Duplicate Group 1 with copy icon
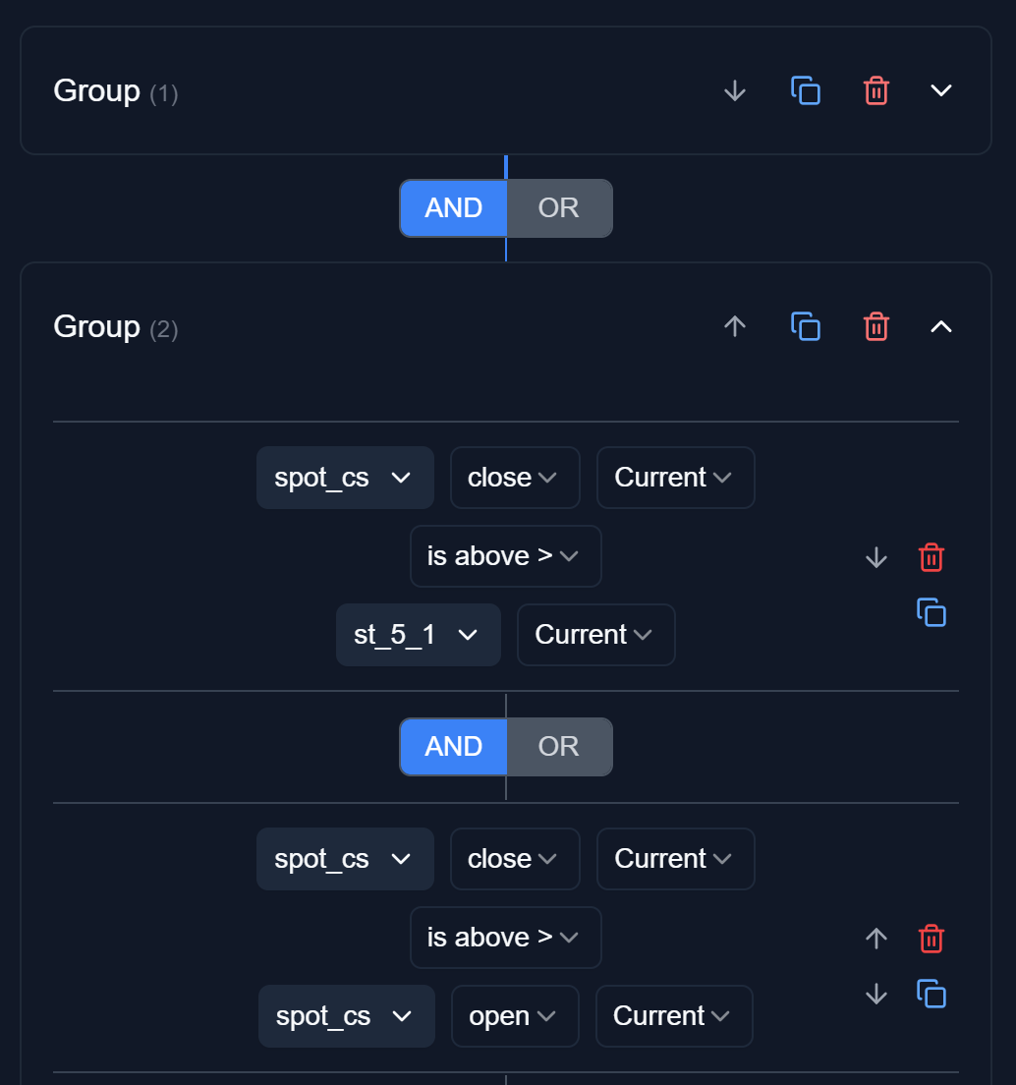The height and width of the screenshot is (1085, 1016). pos(806,90)
